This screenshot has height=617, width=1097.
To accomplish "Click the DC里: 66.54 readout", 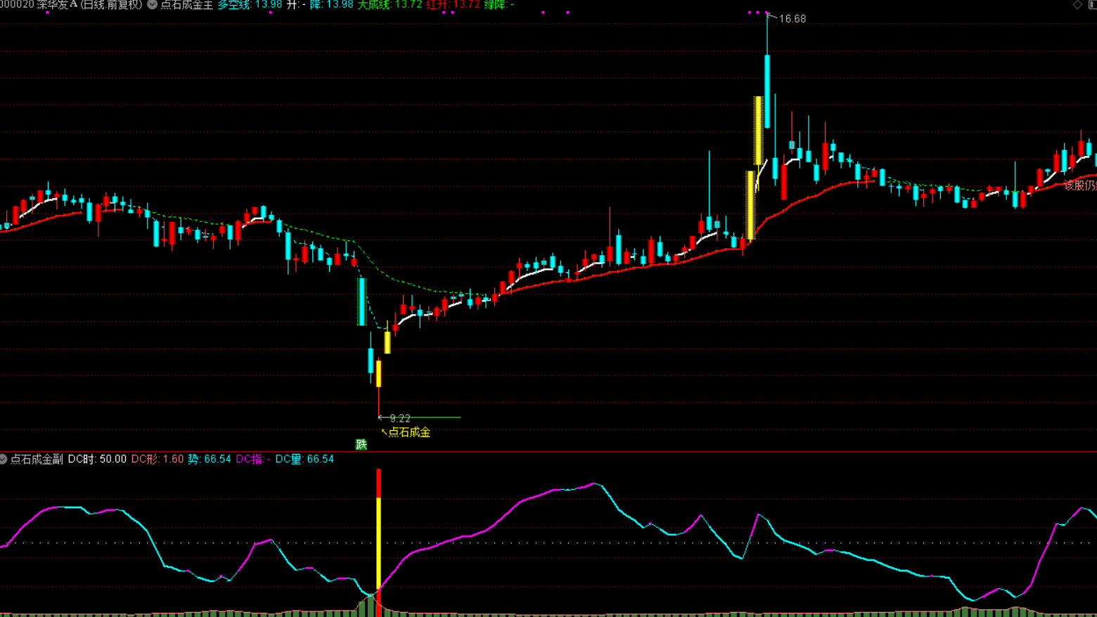I will [304, 459].
